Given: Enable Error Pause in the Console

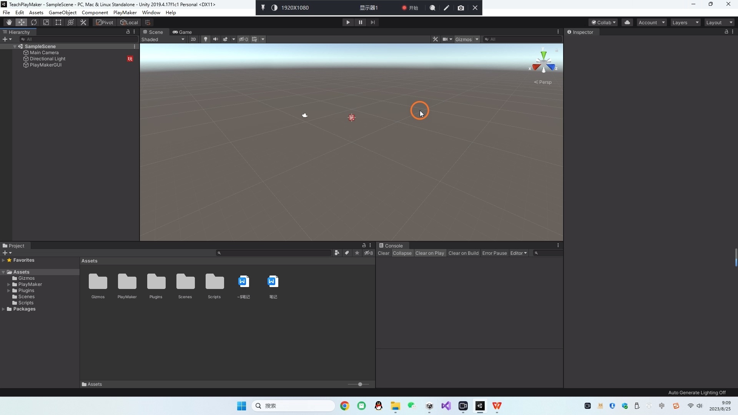Looking at the screenshot, I should [495, 253].
